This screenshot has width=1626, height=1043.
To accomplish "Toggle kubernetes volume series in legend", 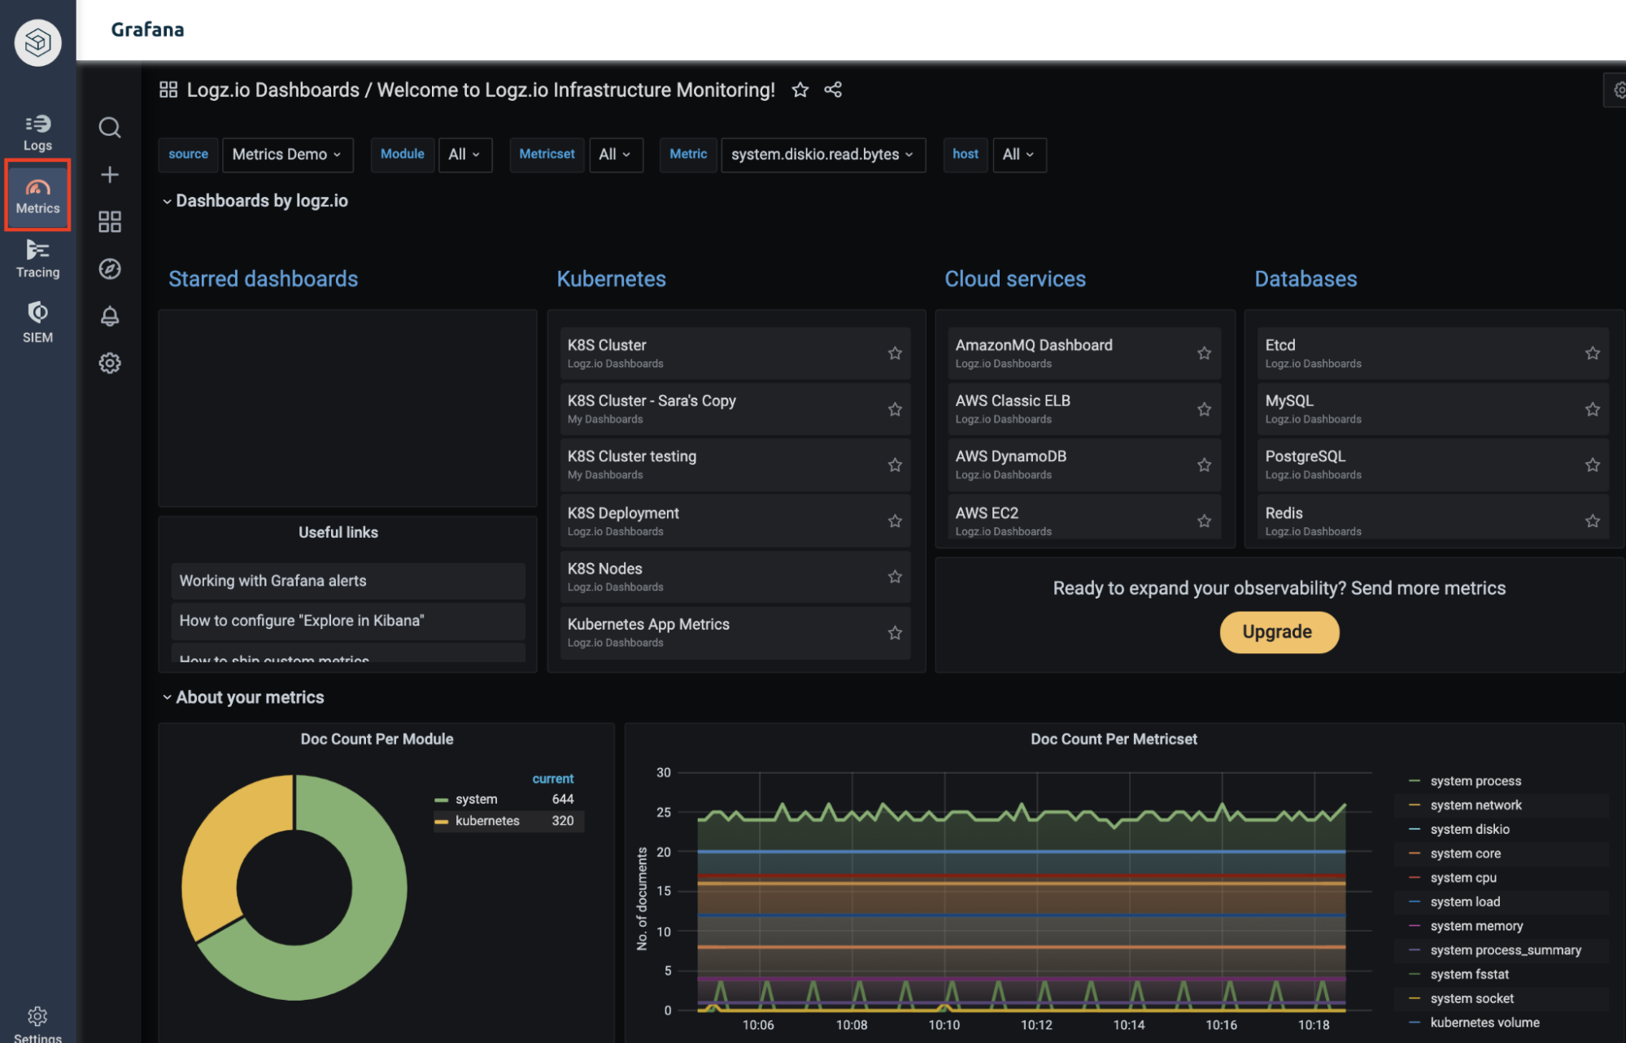I will (1484, 1023).
